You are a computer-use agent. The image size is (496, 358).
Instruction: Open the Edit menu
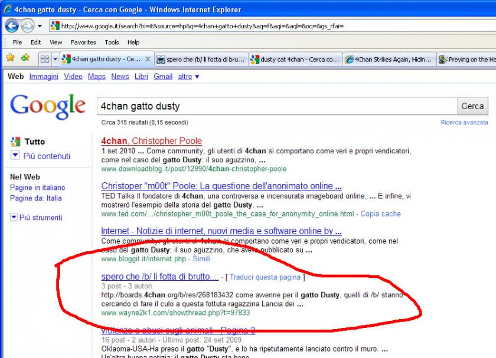coord(35,42)
